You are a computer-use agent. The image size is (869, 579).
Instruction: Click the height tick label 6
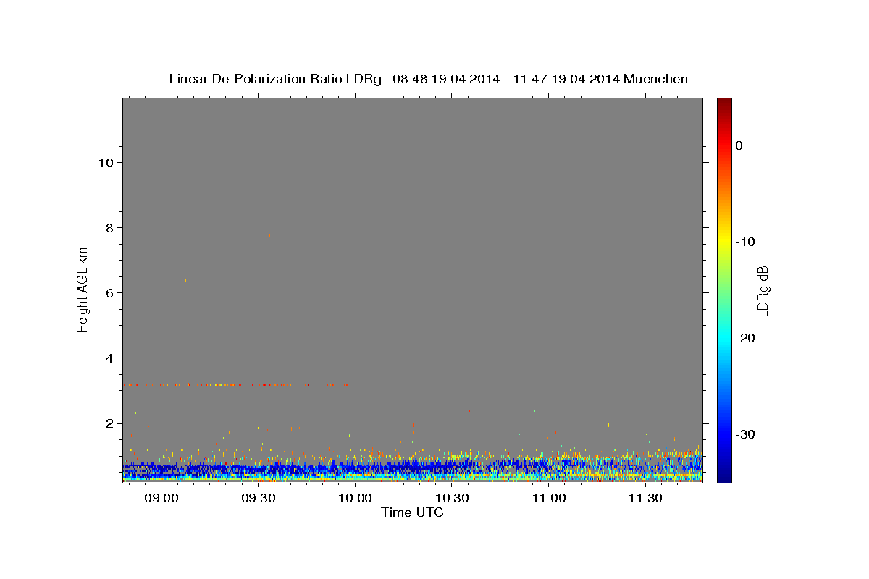point(109,292)
